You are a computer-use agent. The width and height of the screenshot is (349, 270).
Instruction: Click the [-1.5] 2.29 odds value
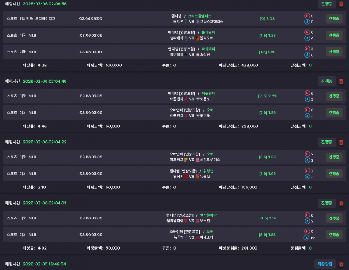[267, 96]
